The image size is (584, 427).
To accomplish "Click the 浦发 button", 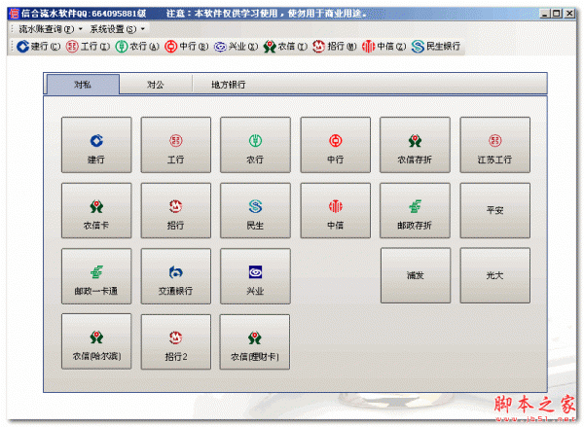I will click(416, 275).
